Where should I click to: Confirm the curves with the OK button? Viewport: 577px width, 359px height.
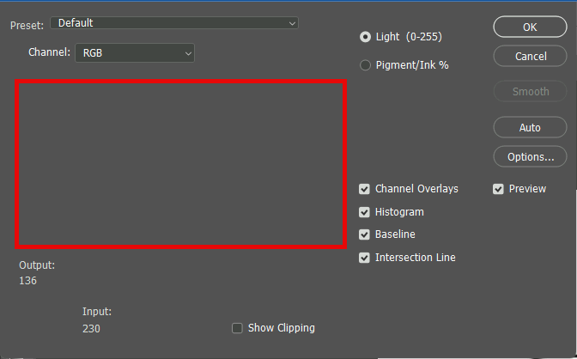(x=530, y=27)
